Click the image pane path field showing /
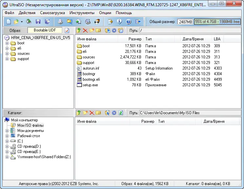Viewport: 244px width, 189px height. coord(190,31)
